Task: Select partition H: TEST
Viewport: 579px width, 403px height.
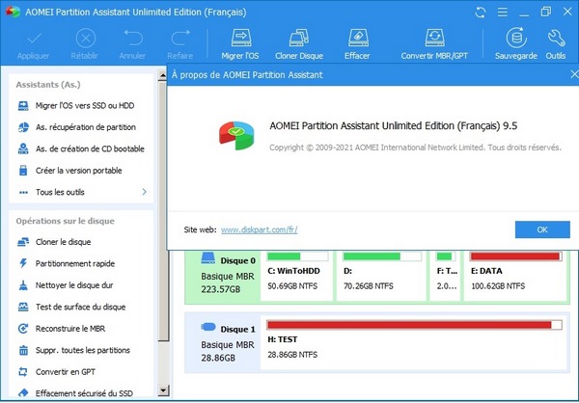Action: 414,341
